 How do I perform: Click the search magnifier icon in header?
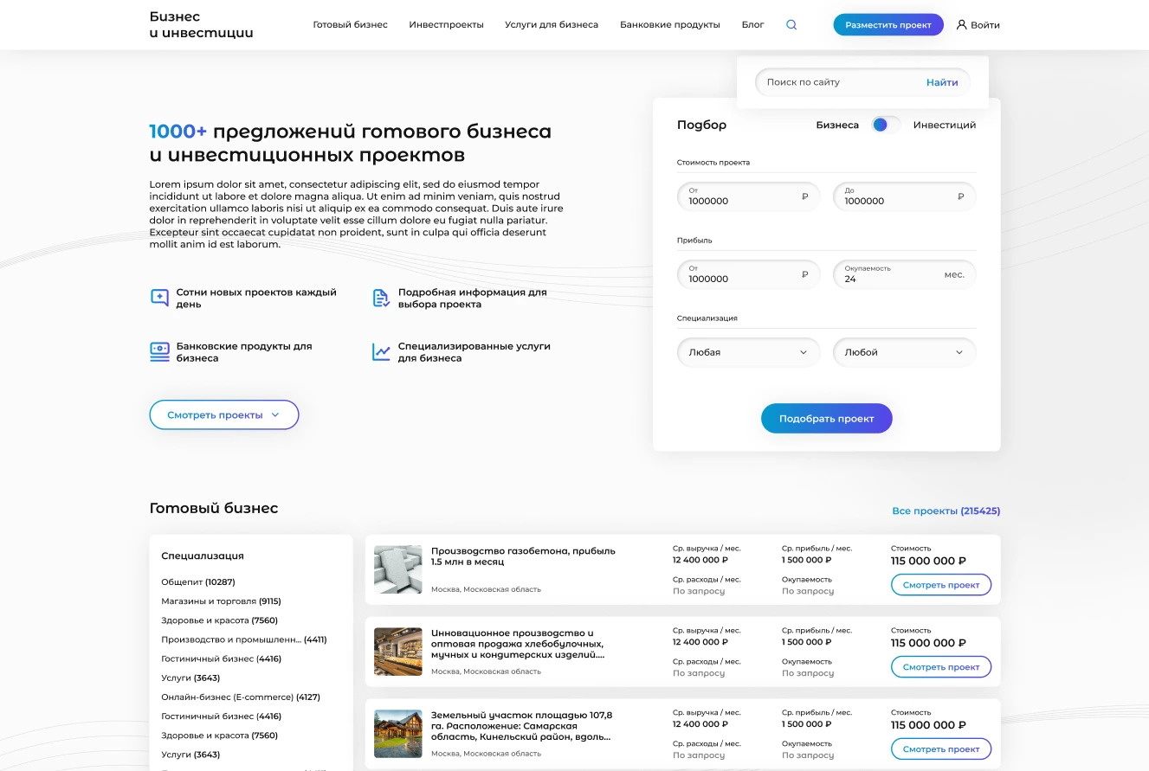pos(791,25)
